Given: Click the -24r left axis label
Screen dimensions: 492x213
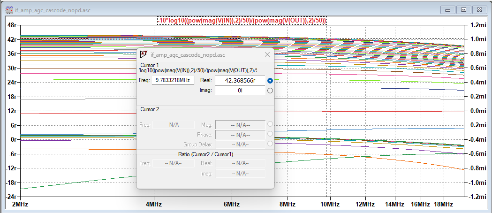Looking at the screenshot, I should 11,197.
